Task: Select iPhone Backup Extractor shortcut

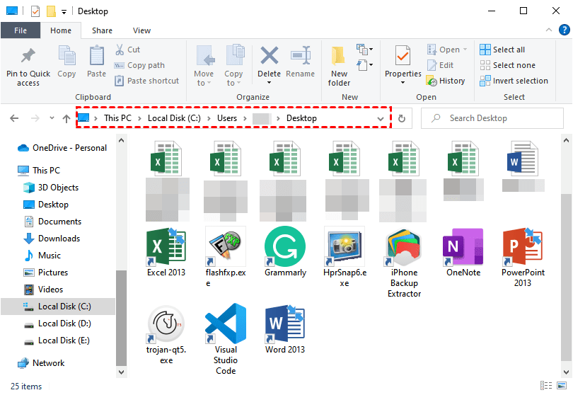Action: coord(404,262)
